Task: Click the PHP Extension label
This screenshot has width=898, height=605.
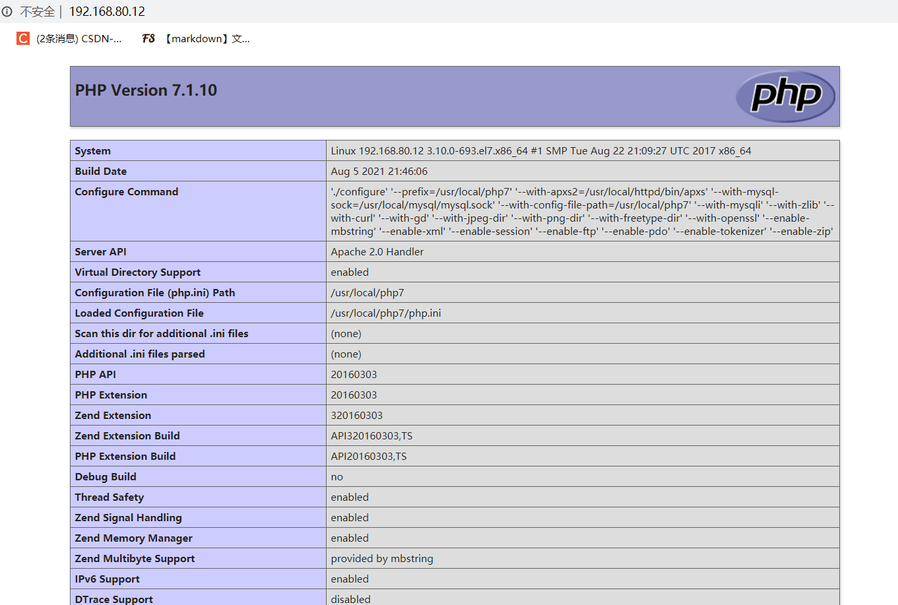Action: 111,395
